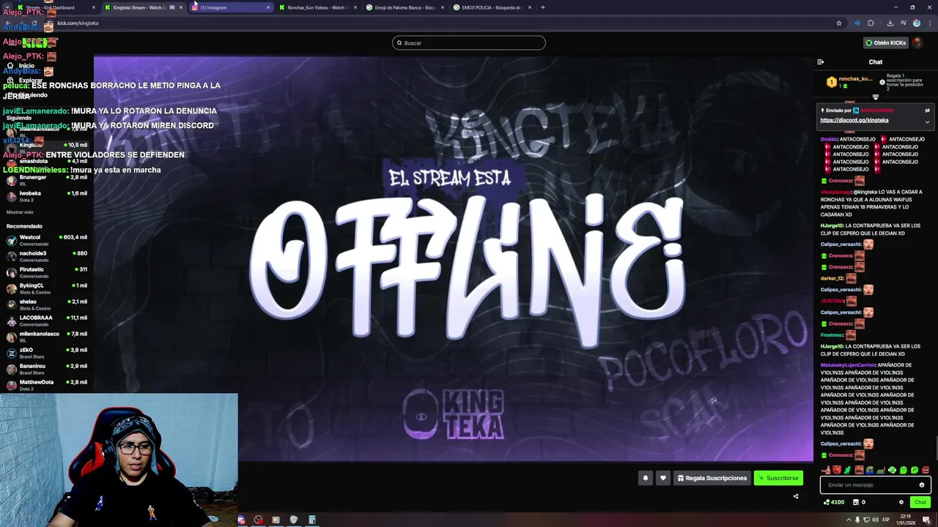Open milenkanolasco recommended channel
Viewport: 938px width, 527px height.
click(x=47, y=337)
